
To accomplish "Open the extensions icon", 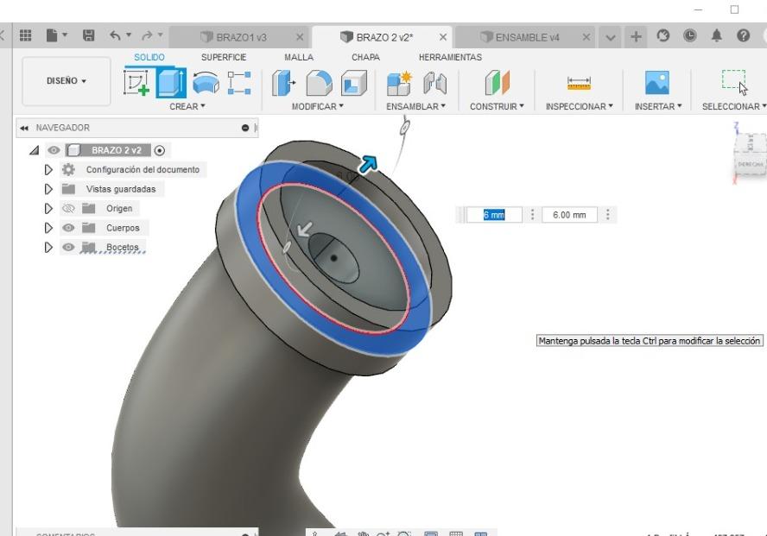I will tap(662, 35).
